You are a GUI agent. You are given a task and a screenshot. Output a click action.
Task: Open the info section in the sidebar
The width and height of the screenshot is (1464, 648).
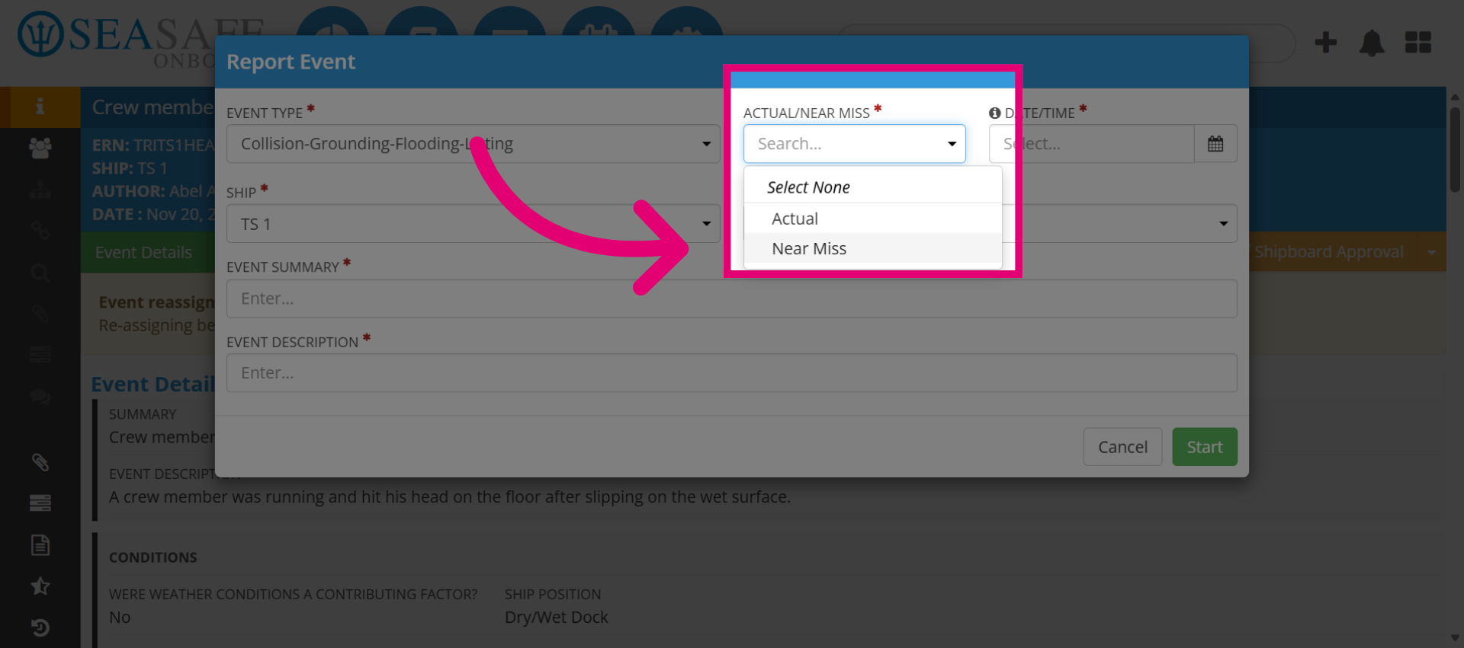tap(40, 107)
